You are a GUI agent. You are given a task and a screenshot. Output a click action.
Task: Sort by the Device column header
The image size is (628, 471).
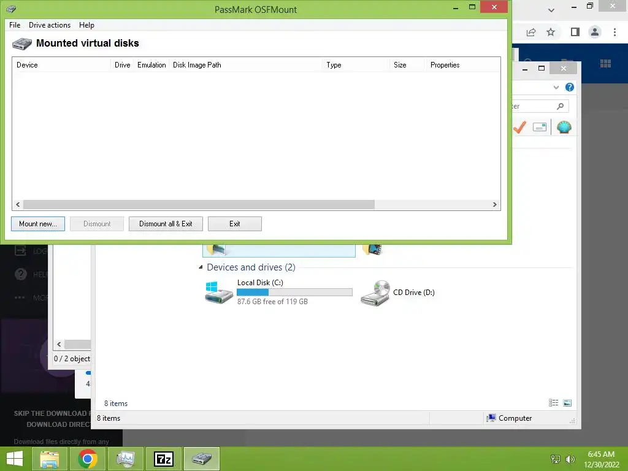coord(62,65)
